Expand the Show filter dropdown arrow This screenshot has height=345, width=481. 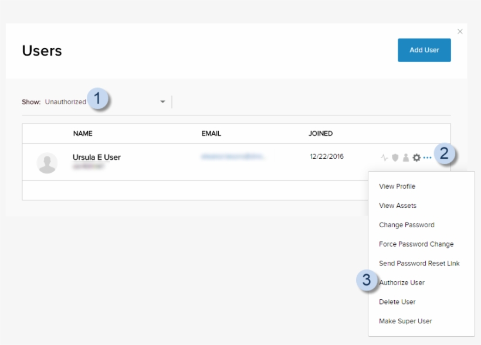click(162, 102)
